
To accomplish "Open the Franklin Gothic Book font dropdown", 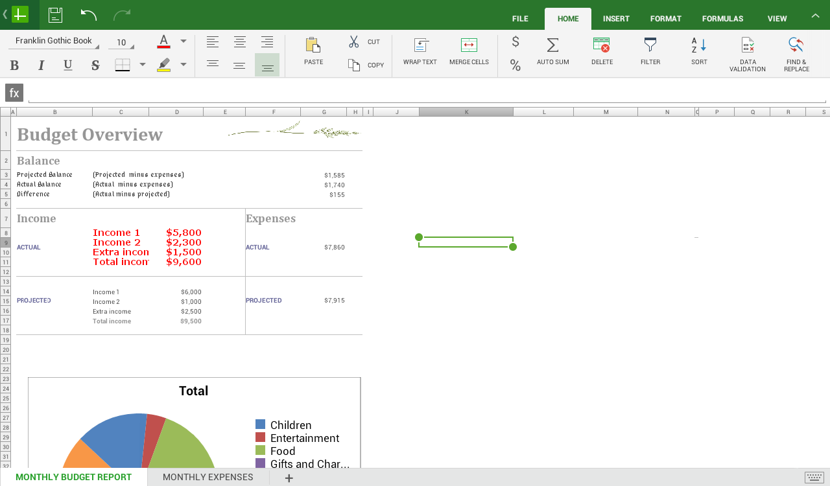I will pyautogui.click(x=54, y=41).
